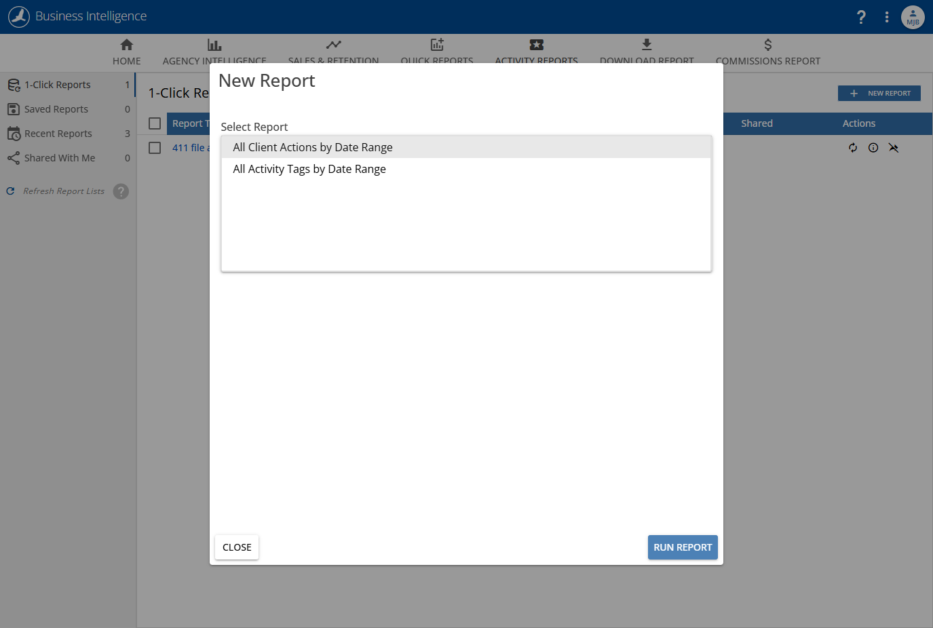
Task: Open Commissions Report dollar icon
Action: point(768,45)
